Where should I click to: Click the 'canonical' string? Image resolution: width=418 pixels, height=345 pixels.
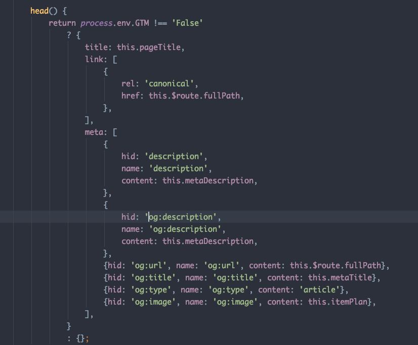pos(169,84)
